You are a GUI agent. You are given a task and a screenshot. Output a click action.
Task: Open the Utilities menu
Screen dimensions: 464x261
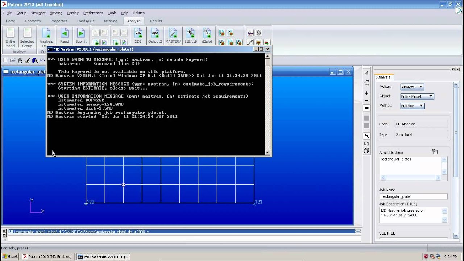[138, 13]
